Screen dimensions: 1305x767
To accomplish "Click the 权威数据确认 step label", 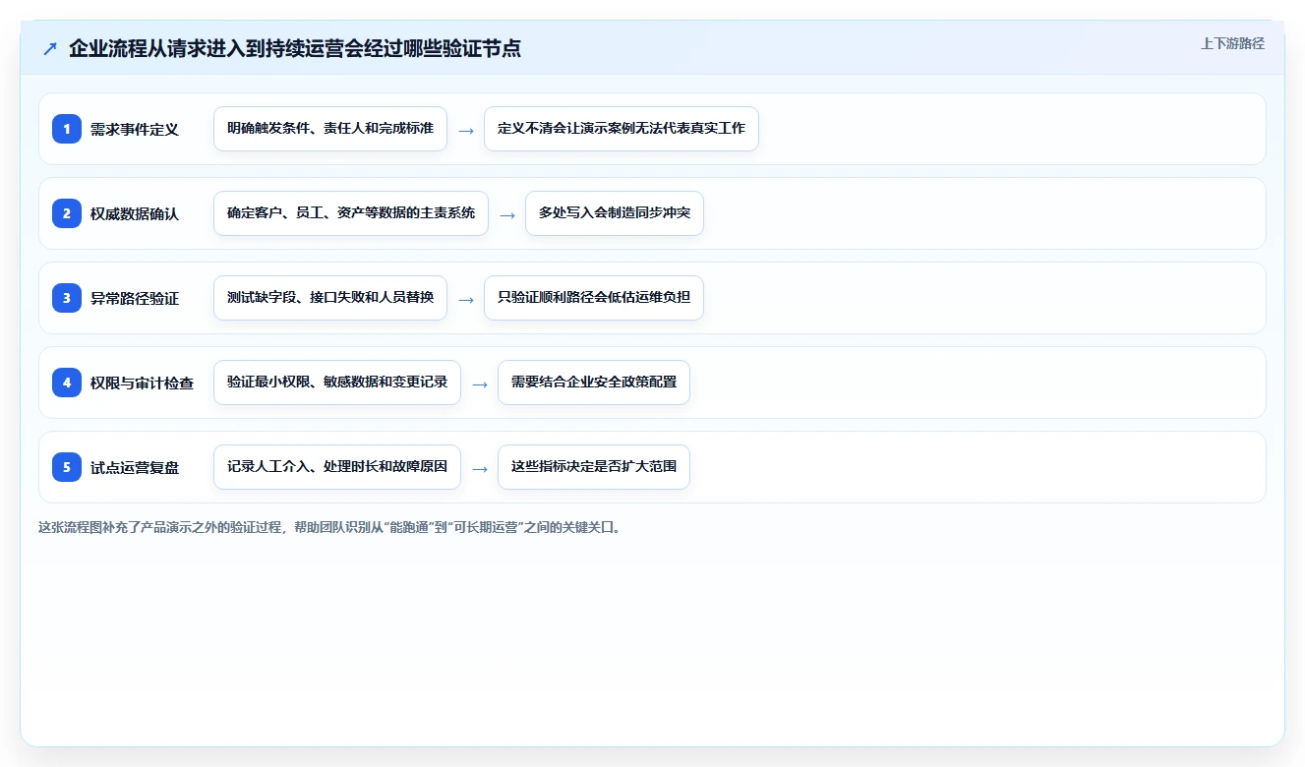I will point(135,213).
